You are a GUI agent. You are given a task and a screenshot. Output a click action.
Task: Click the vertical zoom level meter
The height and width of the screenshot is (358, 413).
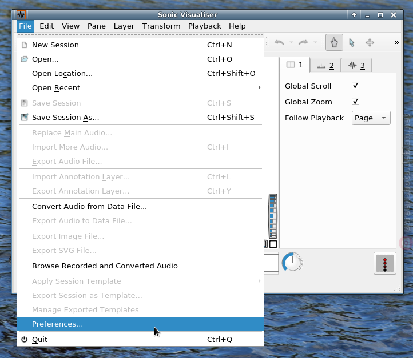click(273, 216)
